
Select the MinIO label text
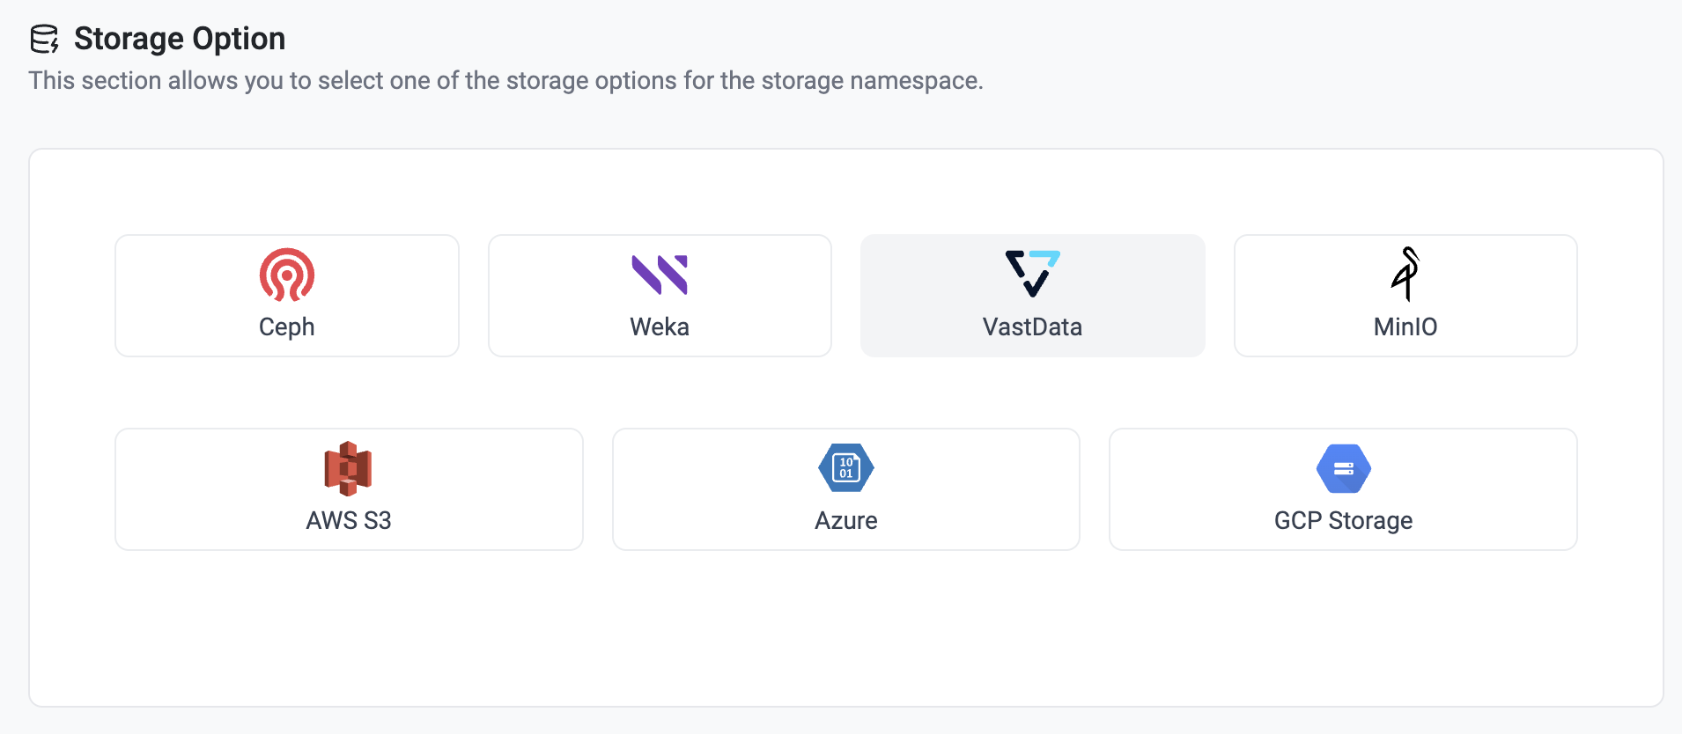pos(1405,327)
